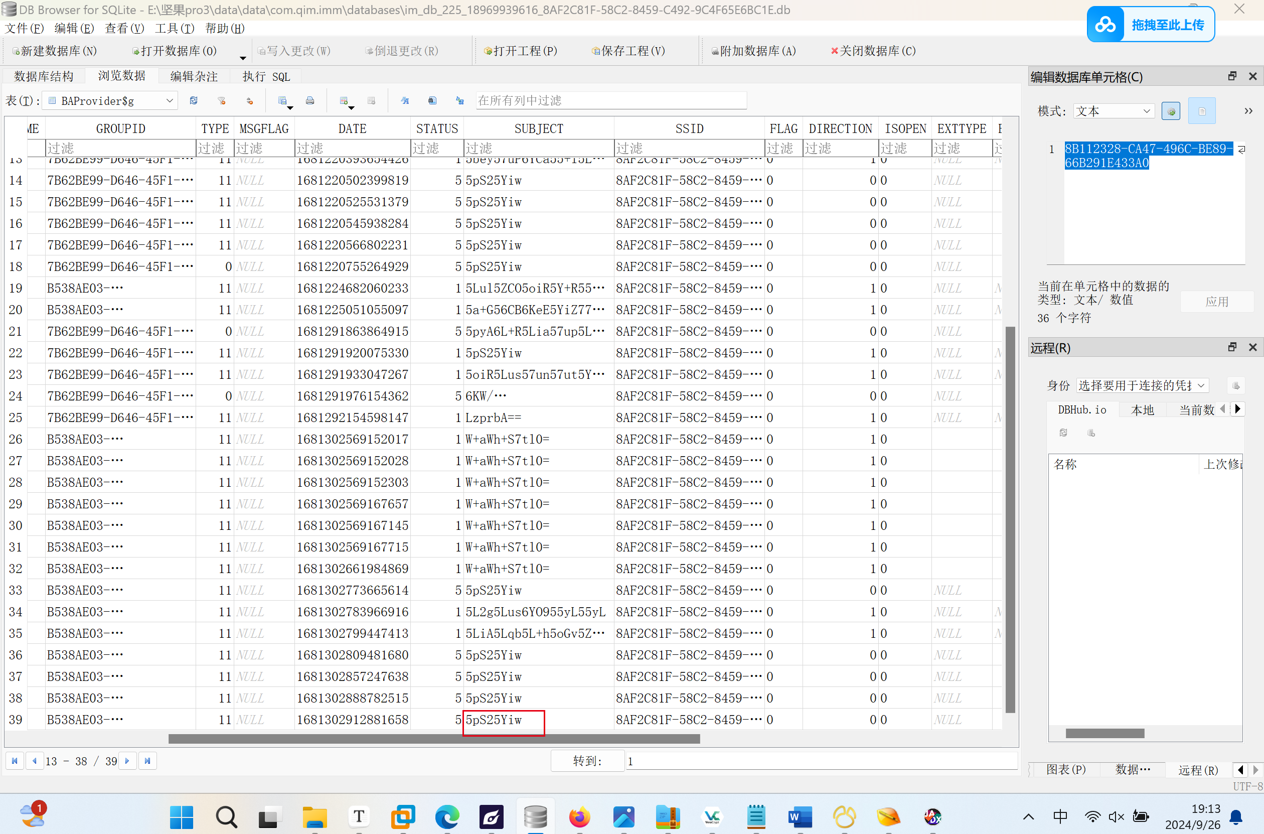
Task: Go to first record button
Action: 15,761
